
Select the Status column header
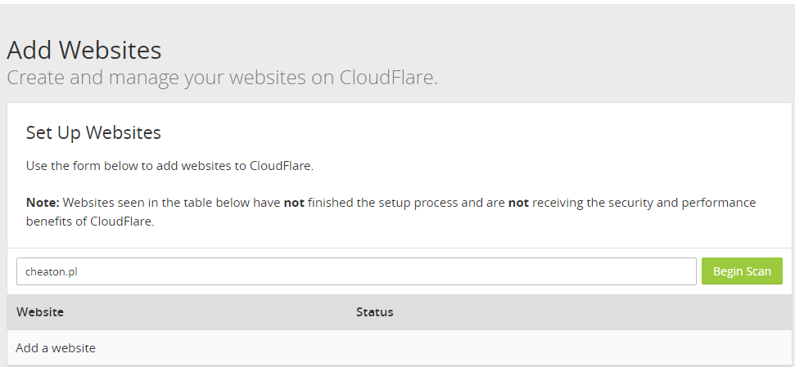pyautogui.click(x=374, y=312)
